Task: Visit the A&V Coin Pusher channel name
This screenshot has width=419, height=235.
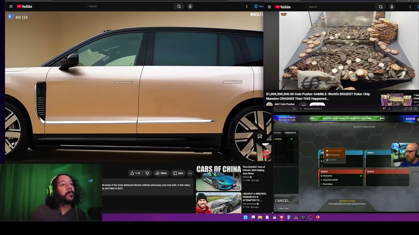Action: (x=284, y=104)
